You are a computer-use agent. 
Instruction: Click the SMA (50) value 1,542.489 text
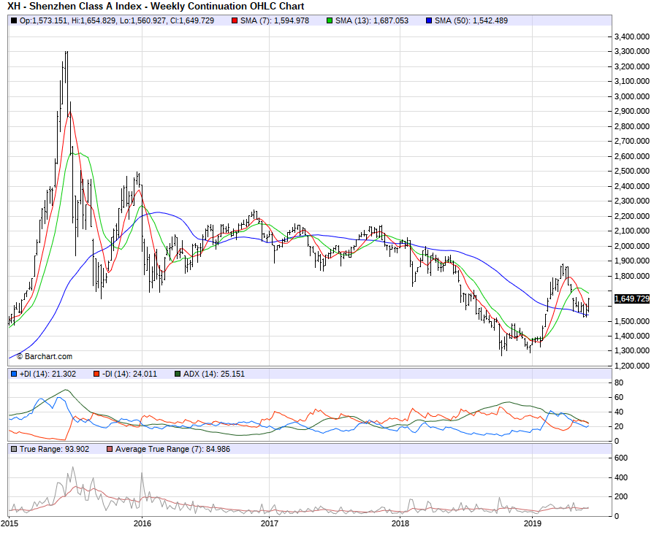point(482,20)
